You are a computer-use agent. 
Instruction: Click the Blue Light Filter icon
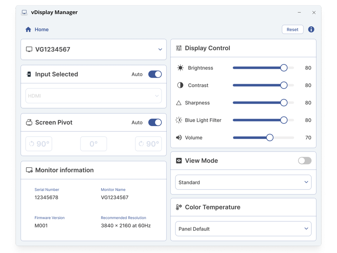click(180, 120)
